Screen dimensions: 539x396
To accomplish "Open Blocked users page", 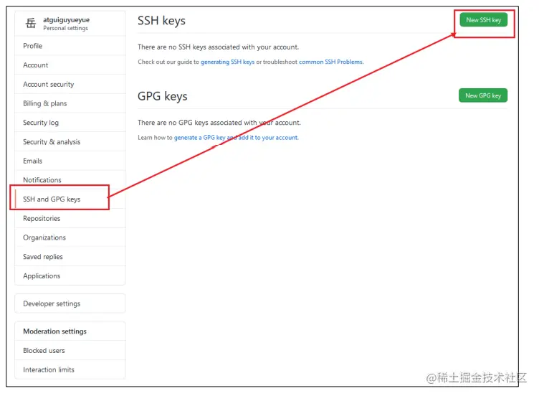I will coord(70,350).
